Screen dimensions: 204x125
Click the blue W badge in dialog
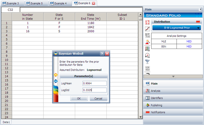click(56, 81)
